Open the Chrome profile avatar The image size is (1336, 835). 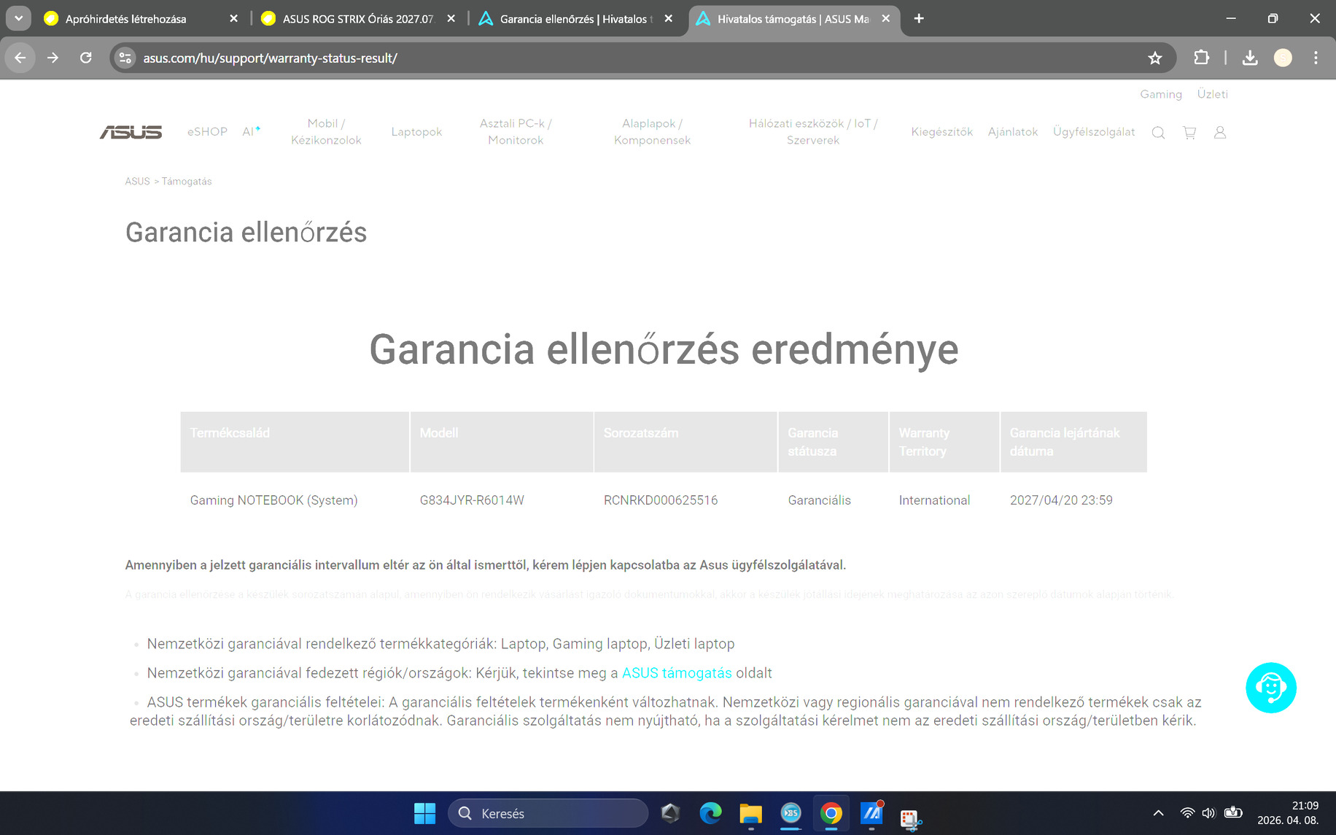click(1283, 58)
